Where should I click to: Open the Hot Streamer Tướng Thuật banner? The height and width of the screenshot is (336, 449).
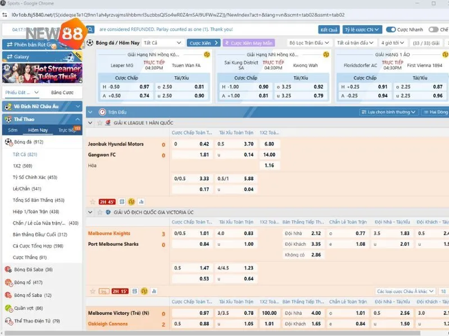42,73
